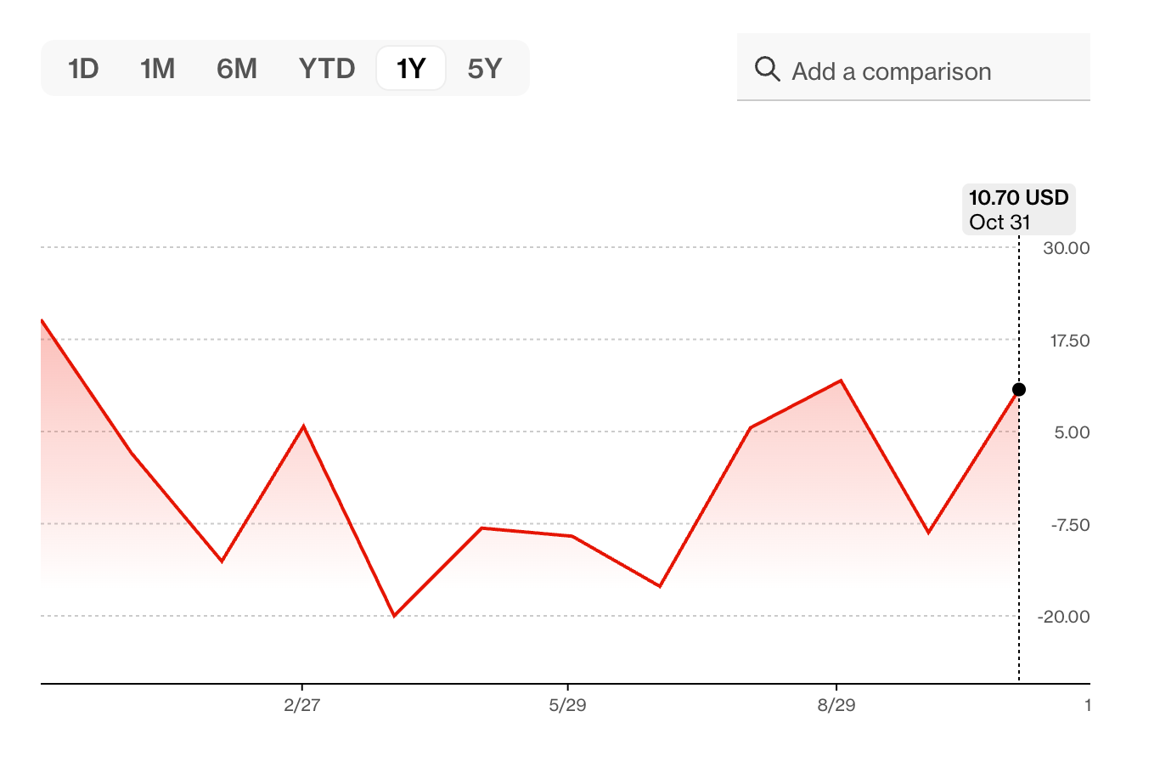
Task: Click the 2/27 axis label
Action: [x=303, y=704]
